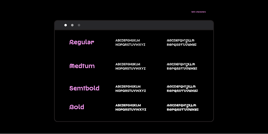Choose the Semibold weight label
This screenshot has width=268, height=134.
tap(84, 88)
